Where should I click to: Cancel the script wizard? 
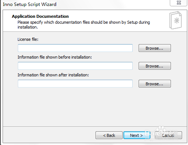(168, 135)
